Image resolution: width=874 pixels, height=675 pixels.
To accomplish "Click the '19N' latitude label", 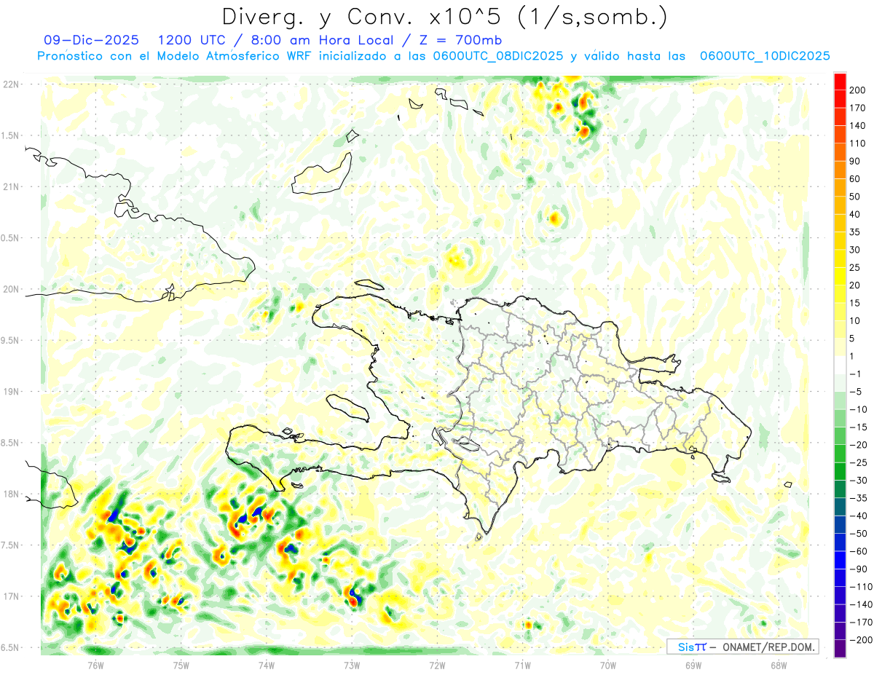I will click(11, 391).
